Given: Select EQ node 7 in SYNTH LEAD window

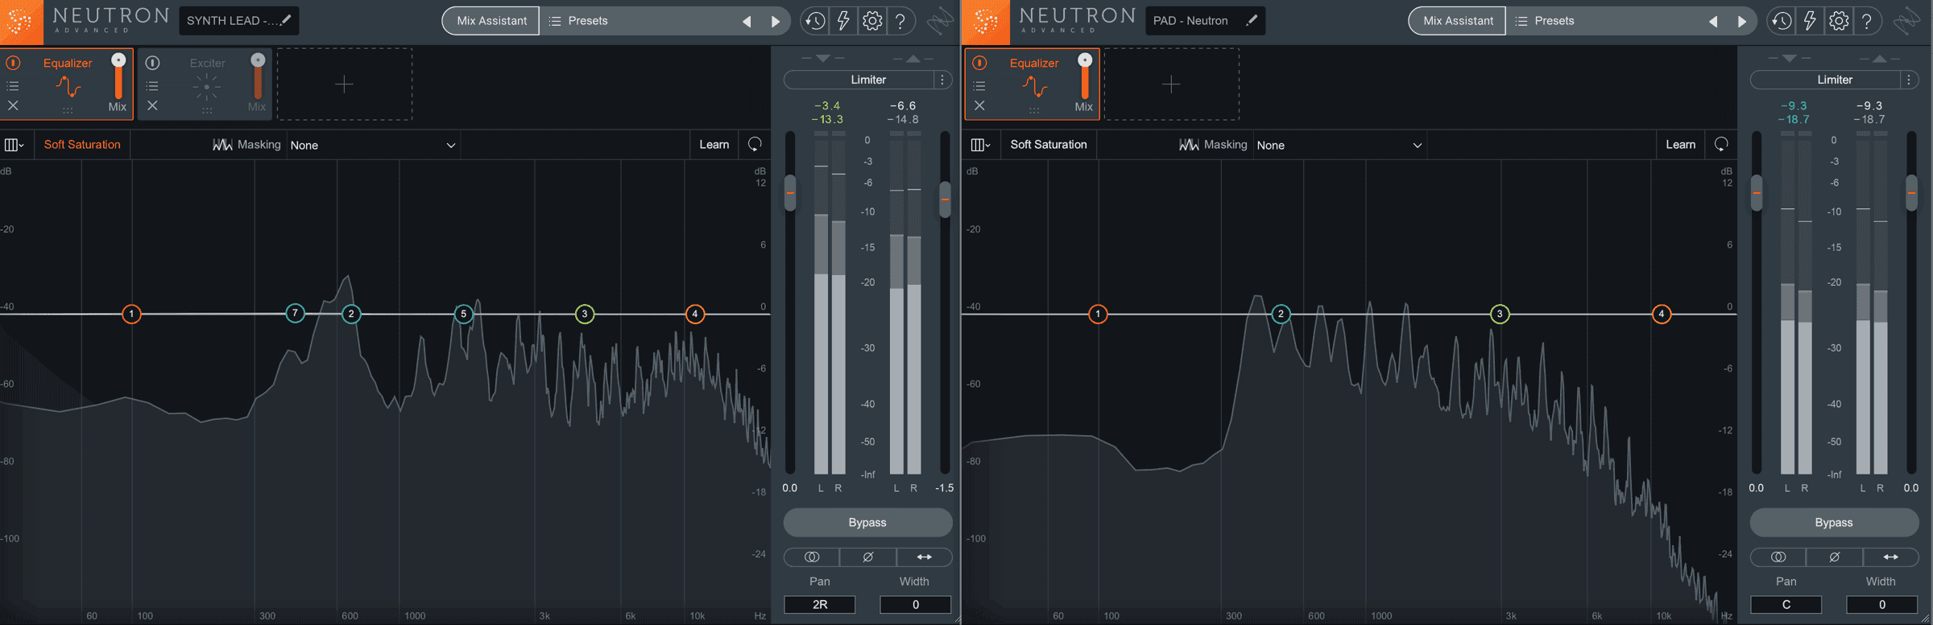Looking at the screenshot, I should pyautogui.click(x=296, y=313).
